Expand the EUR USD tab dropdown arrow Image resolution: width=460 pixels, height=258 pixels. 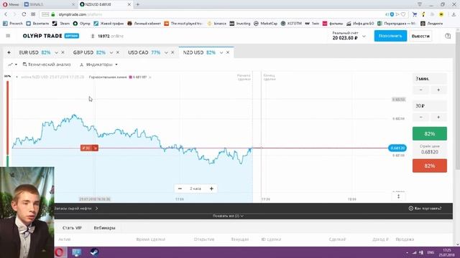pos(56,52)
